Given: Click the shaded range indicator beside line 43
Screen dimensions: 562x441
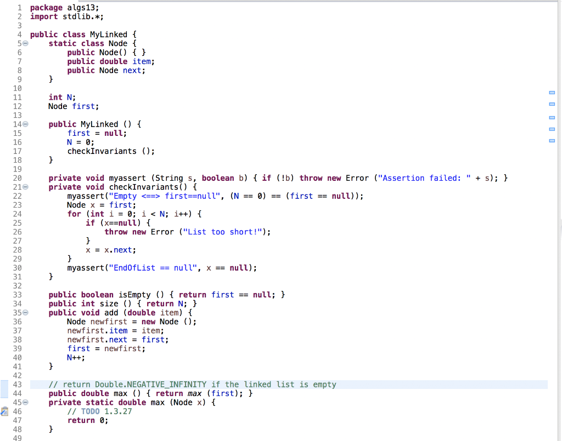Looking at the screenshot, I should point(4,388).
